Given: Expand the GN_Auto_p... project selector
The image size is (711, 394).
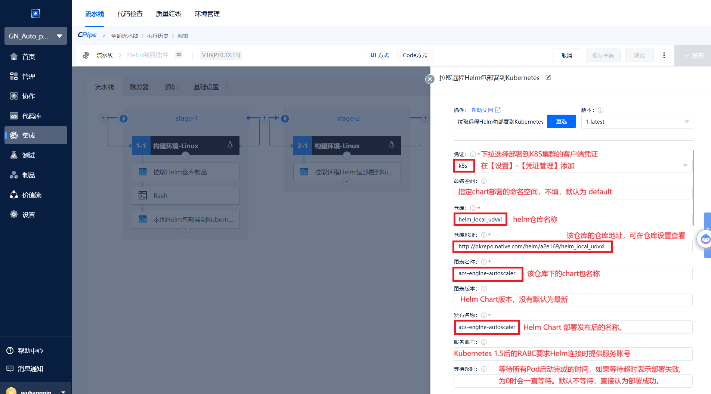Looking at the screenshot, I should (36, 36).
